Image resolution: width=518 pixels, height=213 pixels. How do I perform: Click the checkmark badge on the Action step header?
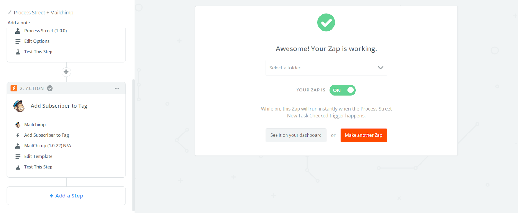click(50, 88)
